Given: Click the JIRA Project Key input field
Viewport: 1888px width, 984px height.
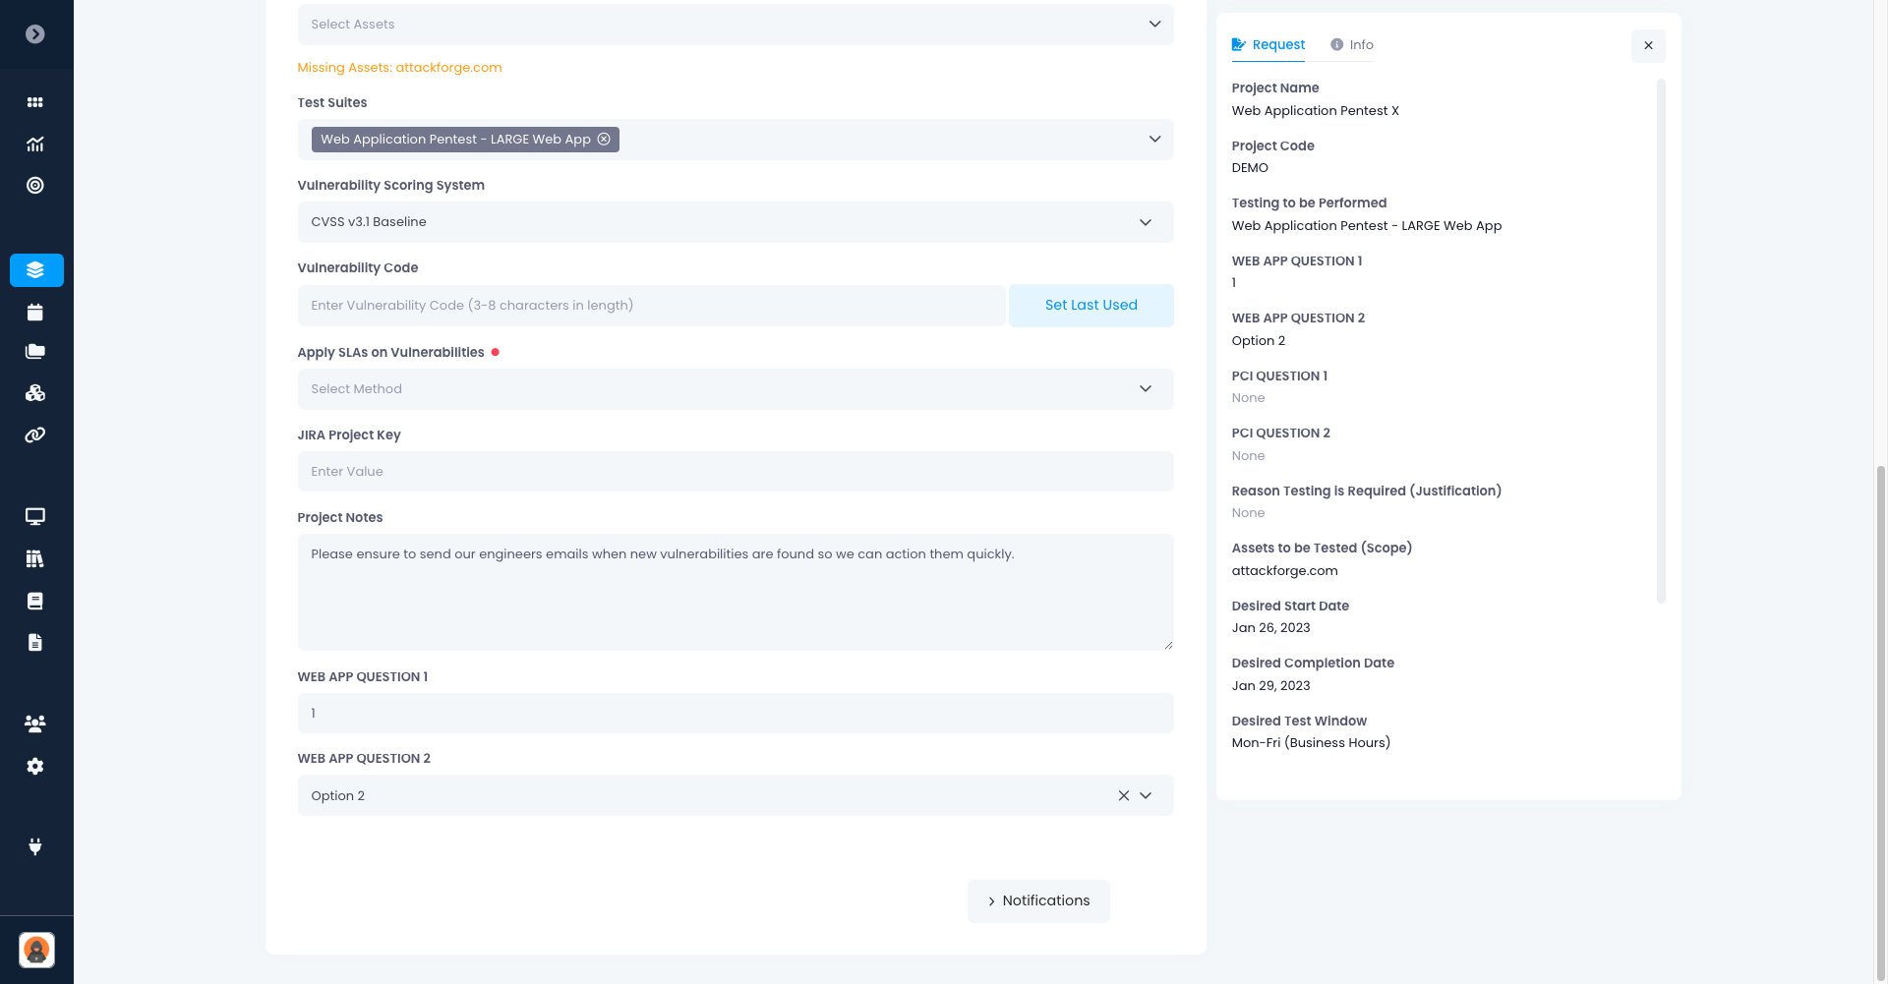Looking at the screenshot, I should [x=735, y=472].
